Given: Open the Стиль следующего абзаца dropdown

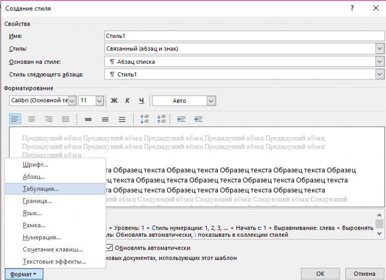Looking at the screenshot, I should 379,74.
